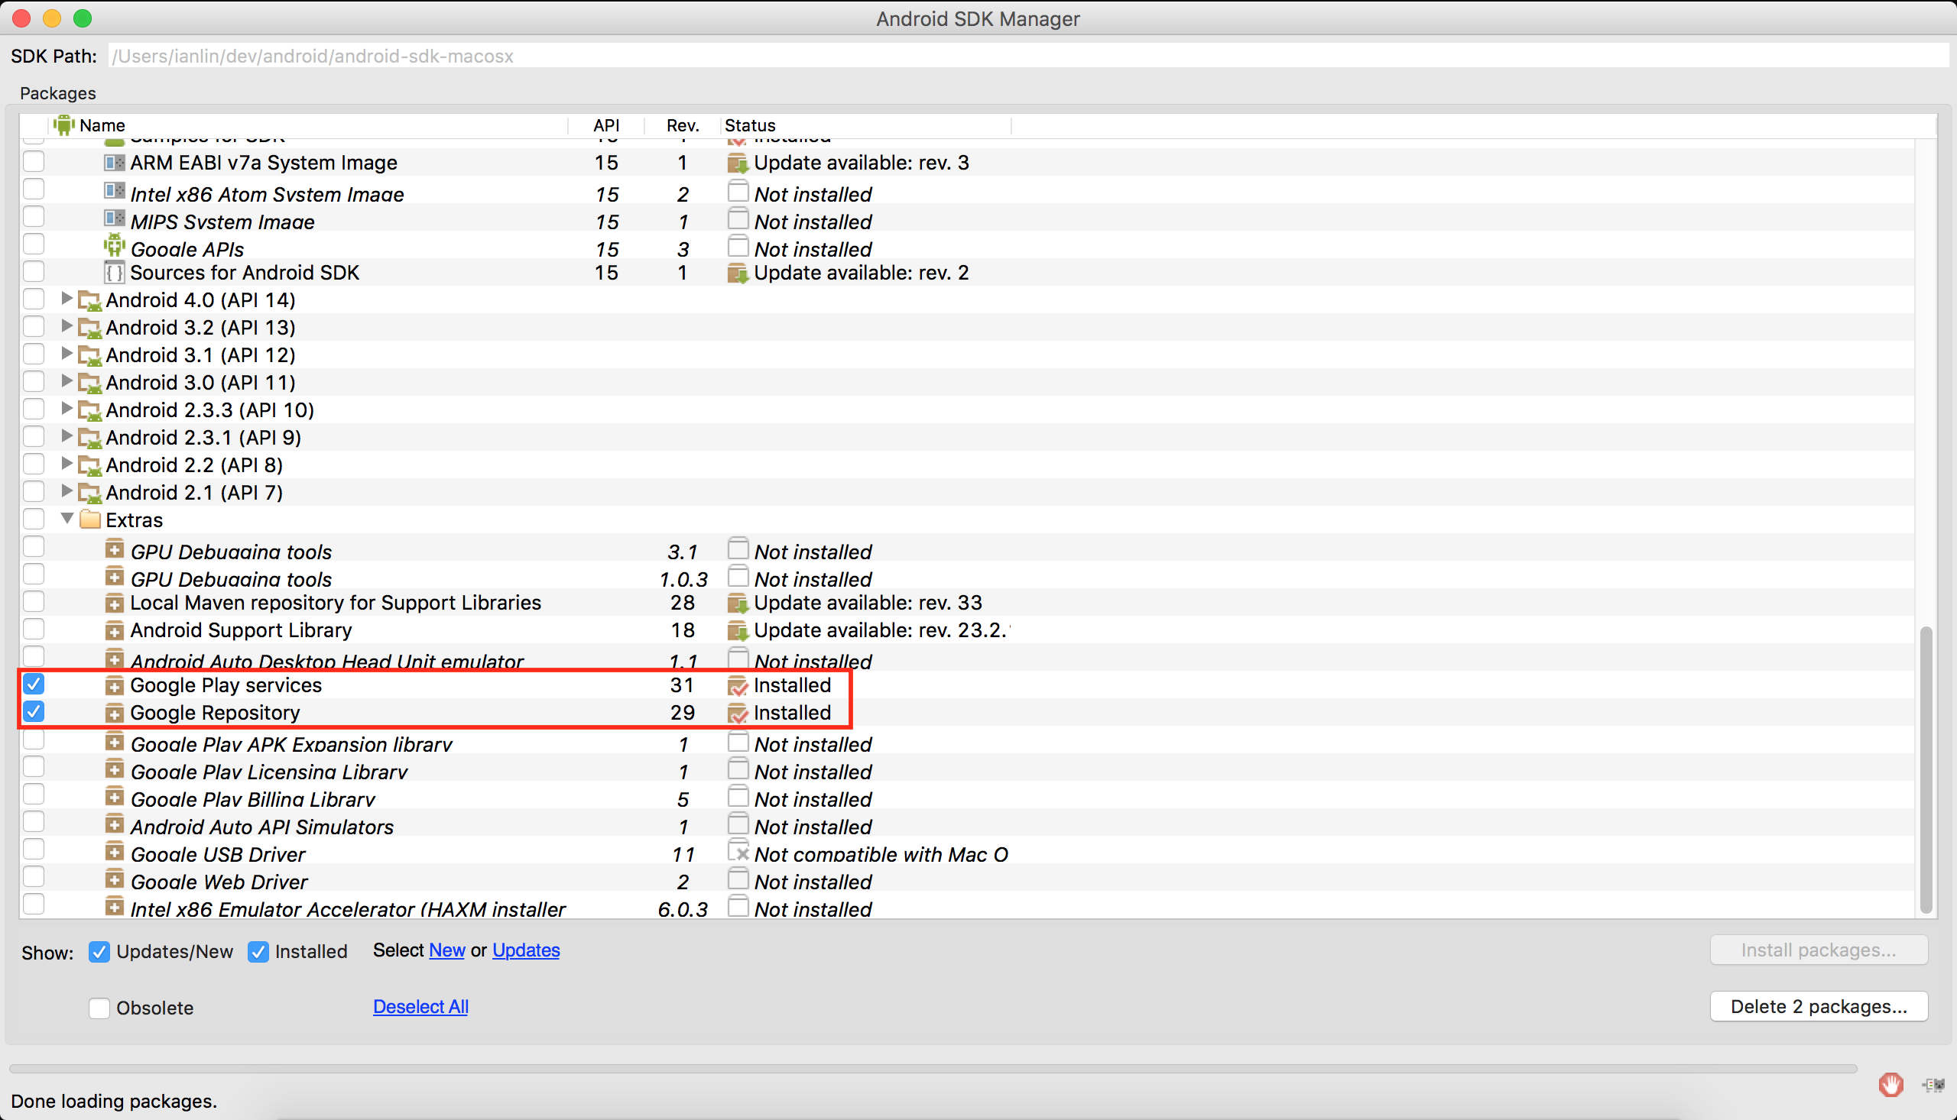Image resolution: width=1957 pixels, height=1120 pixels.
Task: Click the Status column header
Action: [751, 125]
